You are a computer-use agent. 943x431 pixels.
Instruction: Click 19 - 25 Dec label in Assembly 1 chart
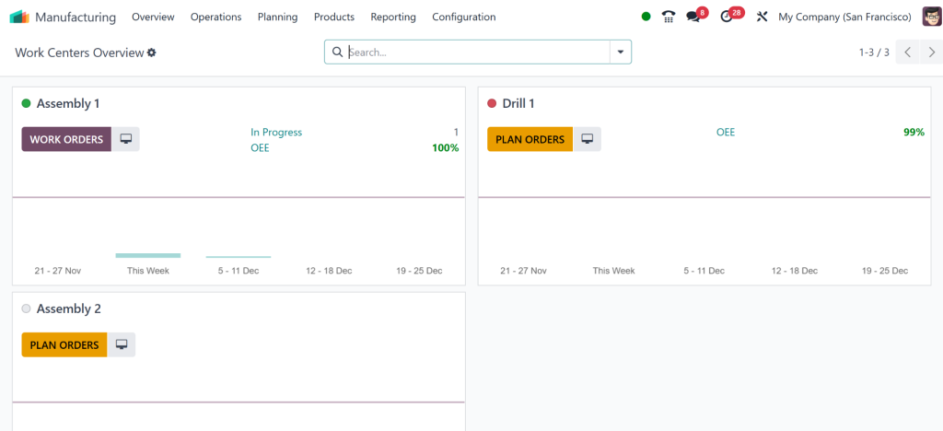click(x=419, y=271)
